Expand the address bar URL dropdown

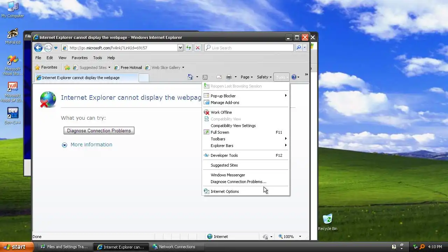click(x=180, y=48)
